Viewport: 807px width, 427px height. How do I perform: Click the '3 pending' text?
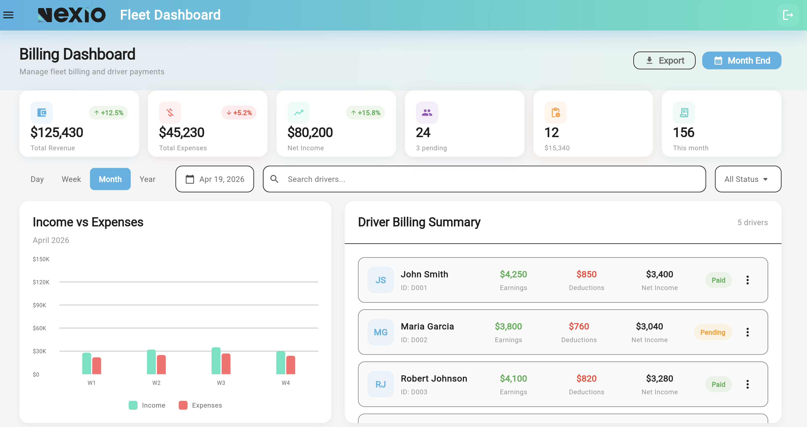(432, 148)
